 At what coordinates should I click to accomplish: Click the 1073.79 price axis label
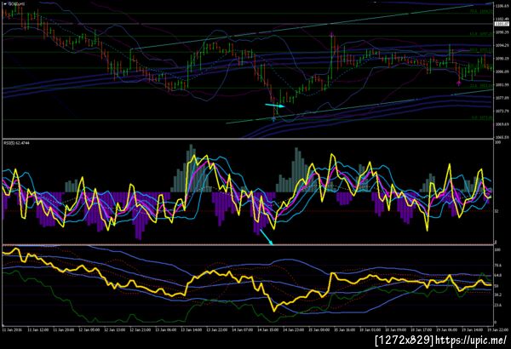(502, 112)
